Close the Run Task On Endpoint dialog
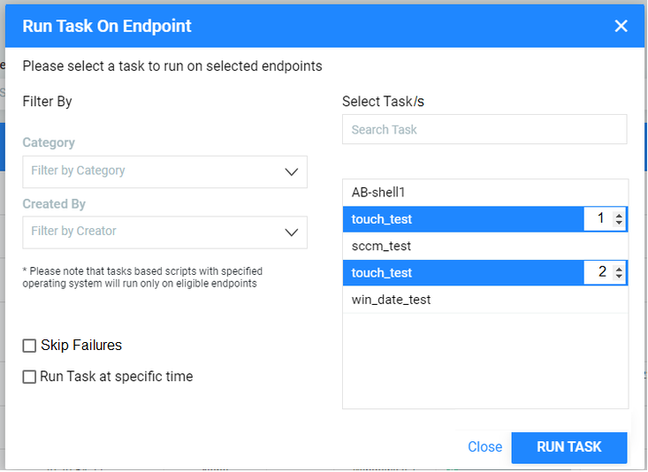 (x=621, y=26)
